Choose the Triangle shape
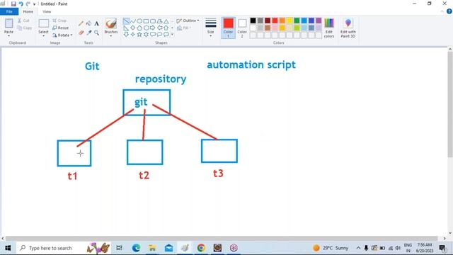 pyautogui.click(x=166, y=21)
